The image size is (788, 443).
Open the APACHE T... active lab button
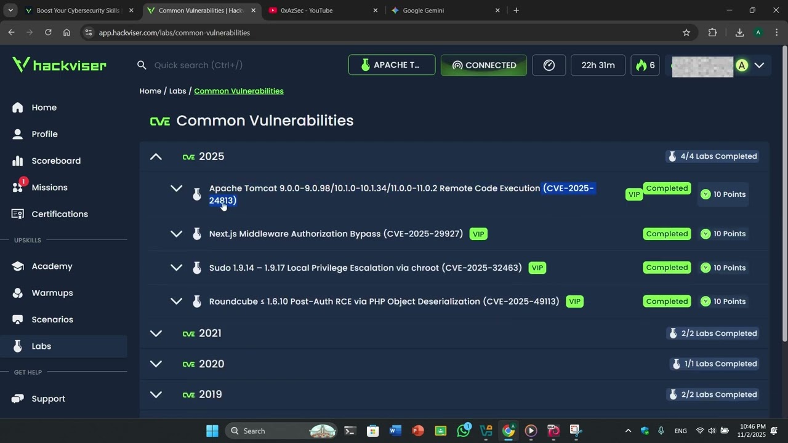click(x=392, y=65)
